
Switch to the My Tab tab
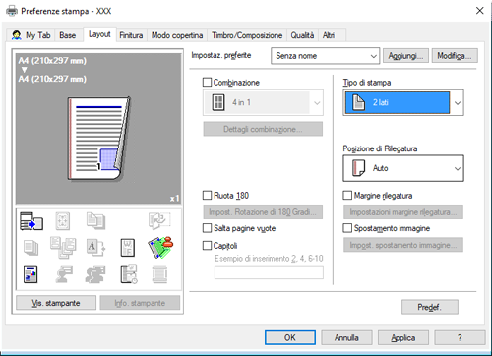click(x=31, y=35)
